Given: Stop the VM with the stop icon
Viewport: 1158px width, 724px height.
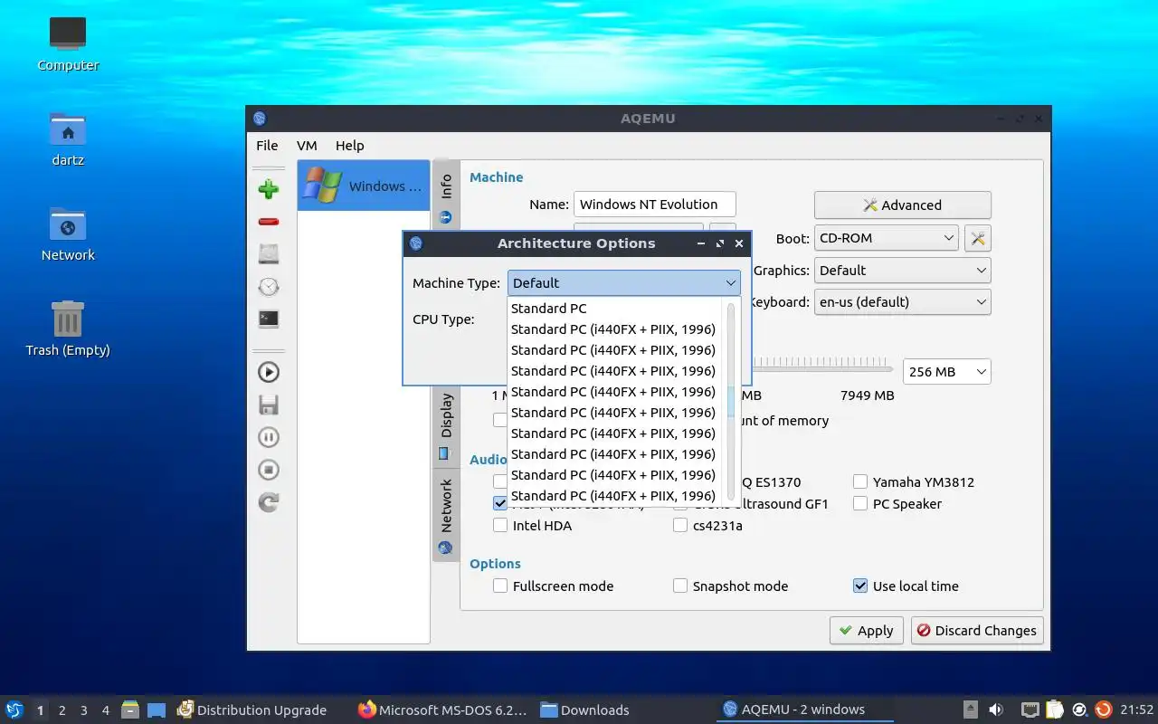Looking at the screenshot, I should 268,470.
